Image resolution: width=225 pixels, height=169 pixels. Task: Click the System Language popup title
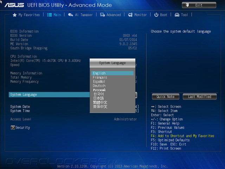click(112, 63)
